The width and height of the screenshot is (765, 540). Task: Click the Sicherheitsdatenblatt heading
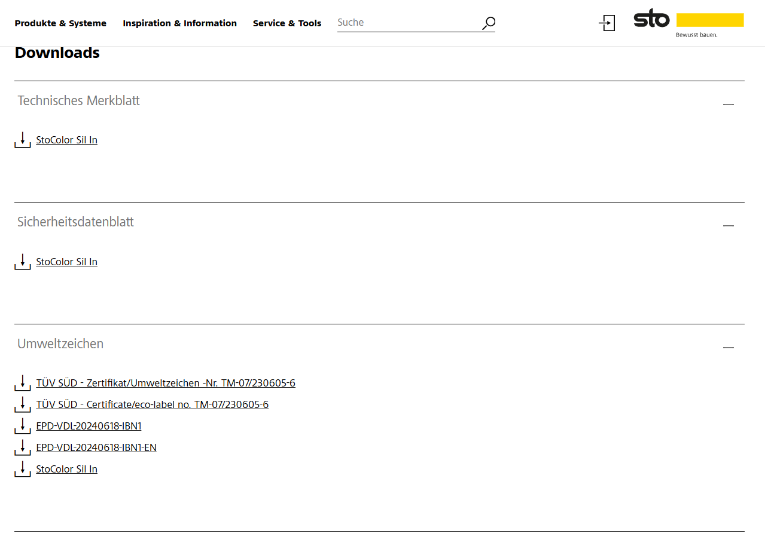point(75,222)
